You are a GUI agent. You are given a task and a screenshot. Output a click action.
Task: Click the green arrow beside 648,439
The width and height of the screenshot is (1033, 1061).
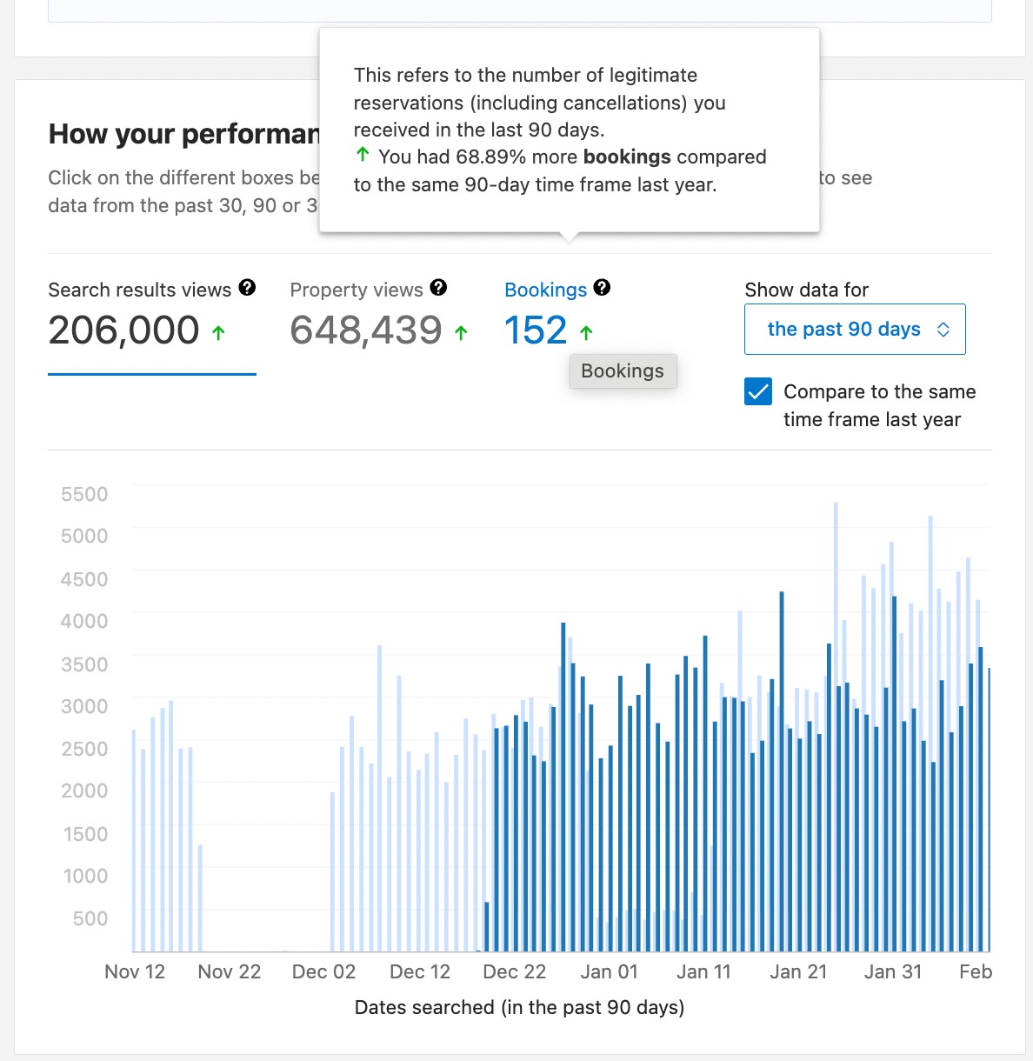(462, 332)
